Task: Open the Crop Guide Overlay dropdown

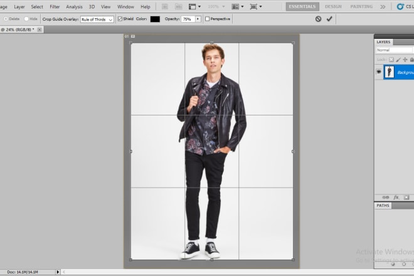Action: [x=97, y=19]
